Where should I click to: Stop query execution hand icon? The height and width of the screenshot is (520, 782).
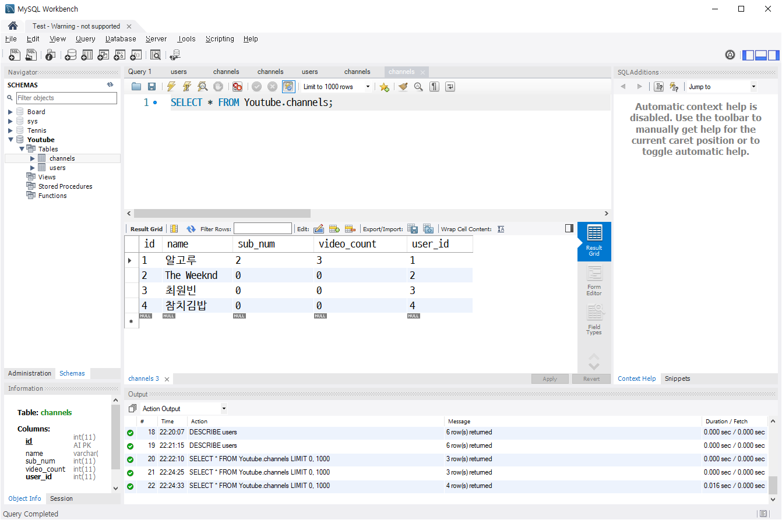[x=218, y=87]
